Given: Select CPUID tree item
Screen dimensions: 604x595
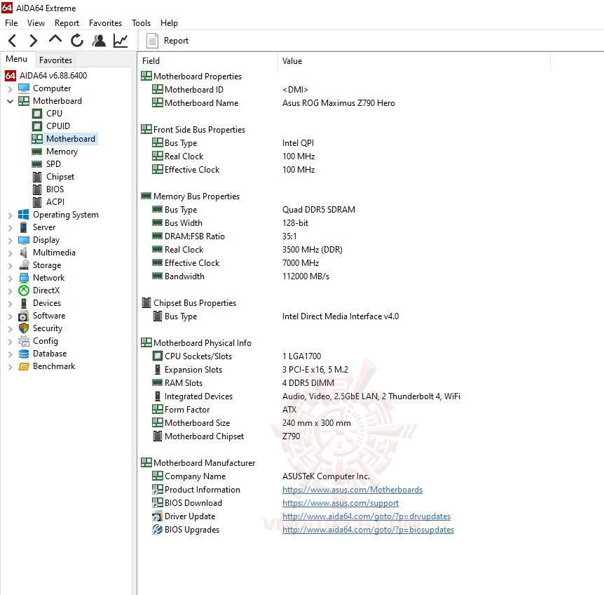Looking at the screenshot, I should [x=57, y=126].
